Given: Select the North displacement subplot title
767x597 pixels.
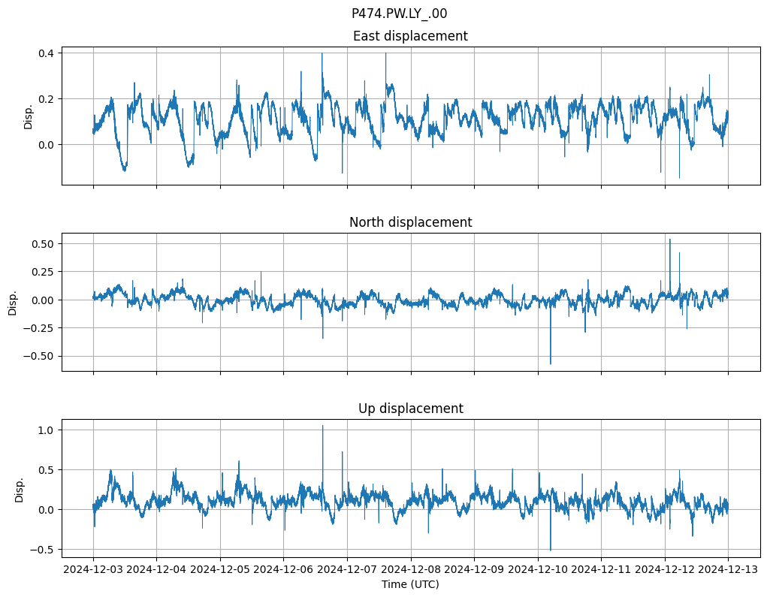Looking at the screenshot, I should point(410,222).
